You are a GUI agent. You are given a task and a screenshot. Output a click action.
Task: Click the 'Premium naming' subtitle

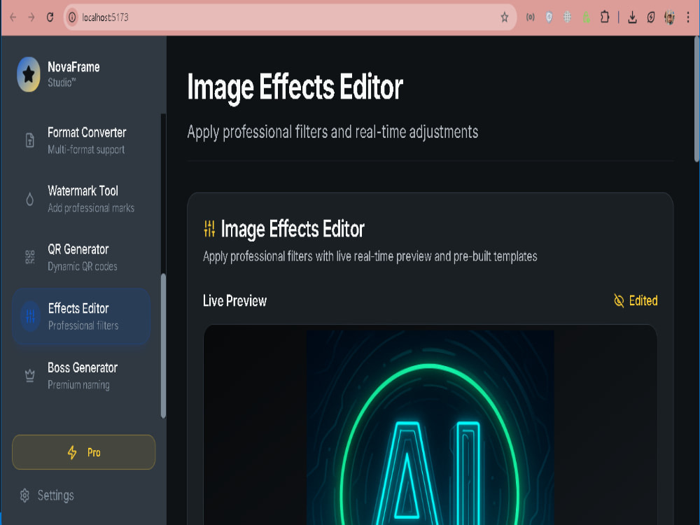[78, 385]
